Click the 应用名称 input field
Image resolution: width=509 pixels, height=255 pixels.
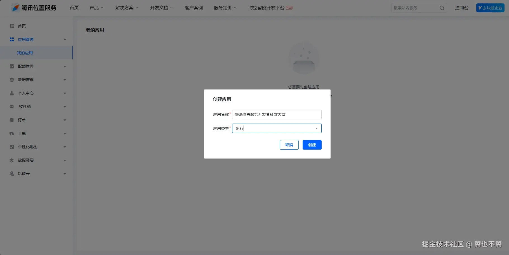(x=277, y=114)
